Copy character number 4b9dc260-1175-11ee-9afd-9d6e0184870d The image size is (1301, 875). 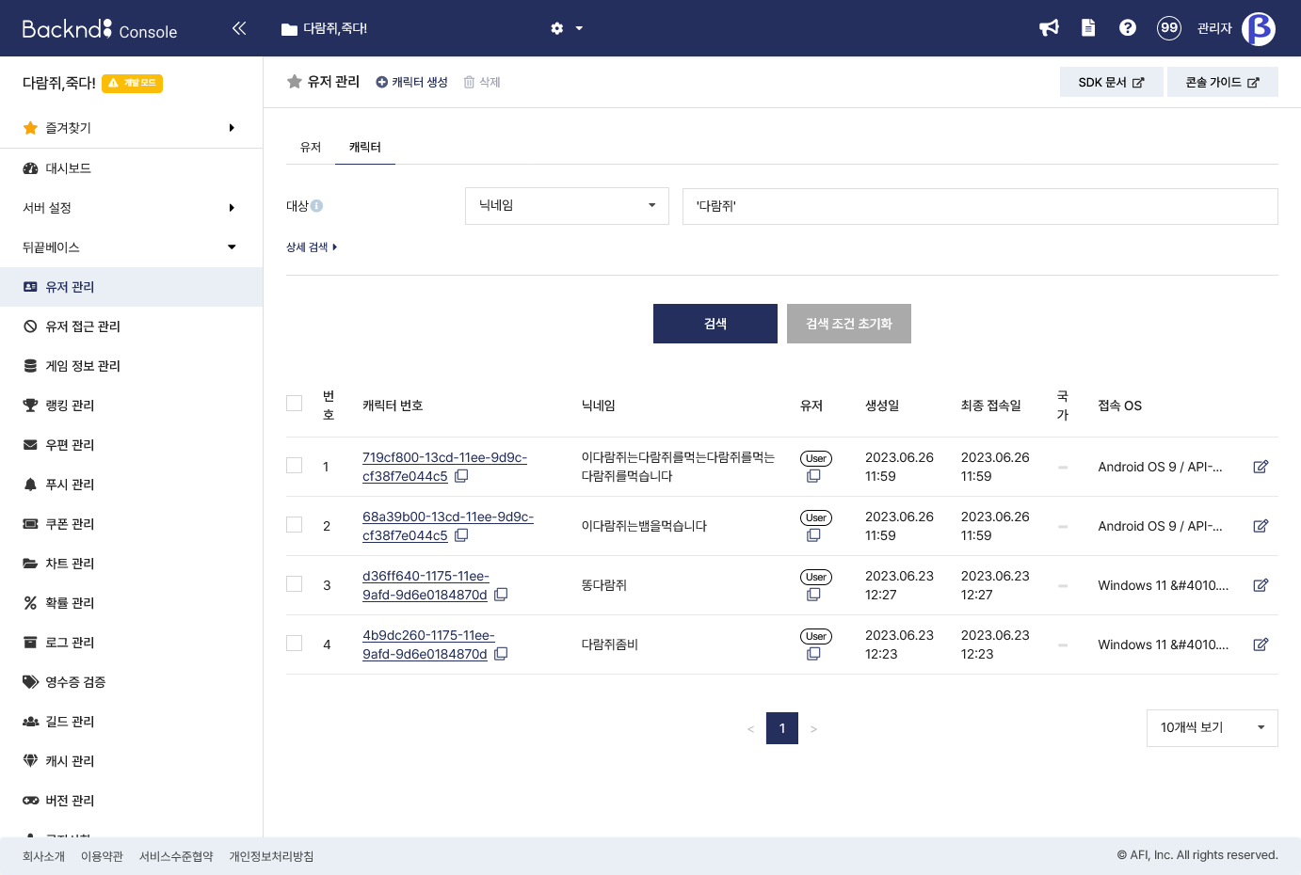[501, 654]
